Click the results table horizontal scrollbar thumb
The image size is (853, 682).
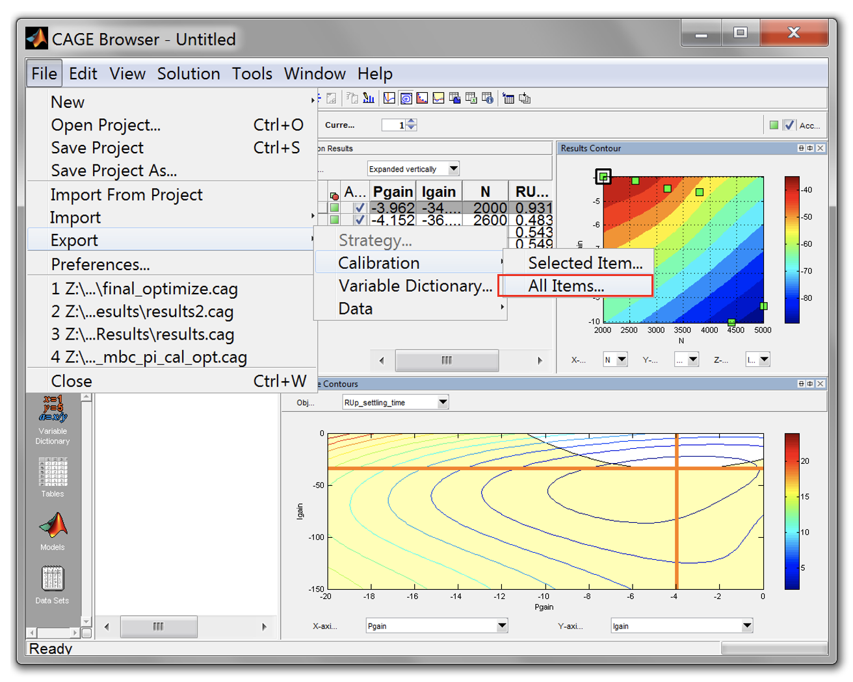(x=447, y=360)
